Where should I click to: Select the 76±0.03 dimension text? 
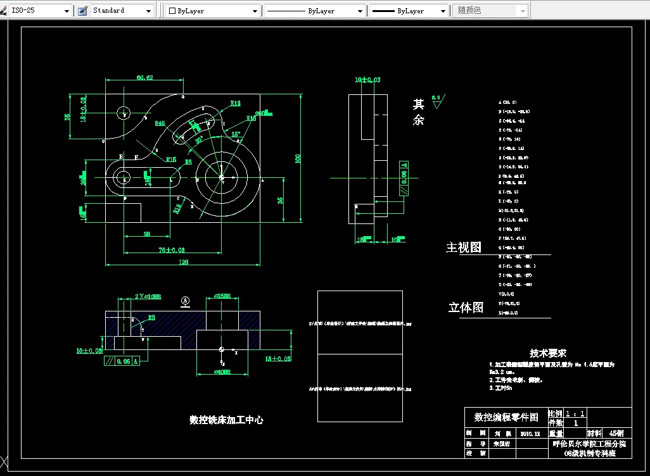point(172,250)
